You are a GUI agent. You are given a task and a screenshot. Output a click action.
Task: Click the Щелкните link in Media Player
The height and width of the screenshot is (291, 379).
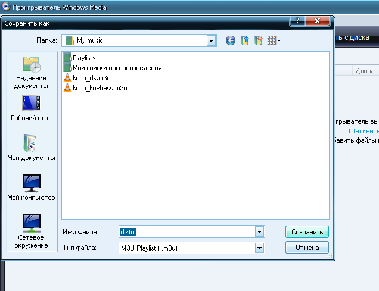364,131
